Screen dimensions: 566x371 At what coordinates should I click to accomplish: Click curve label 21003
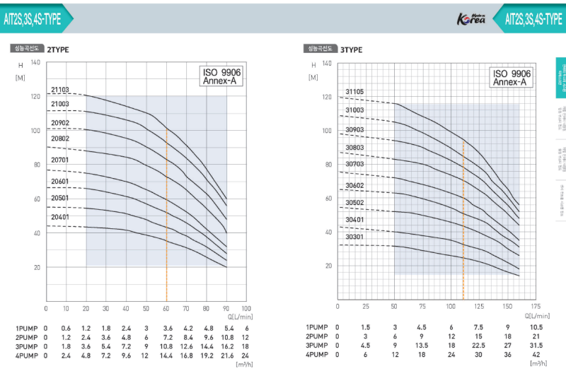[60, 104]
